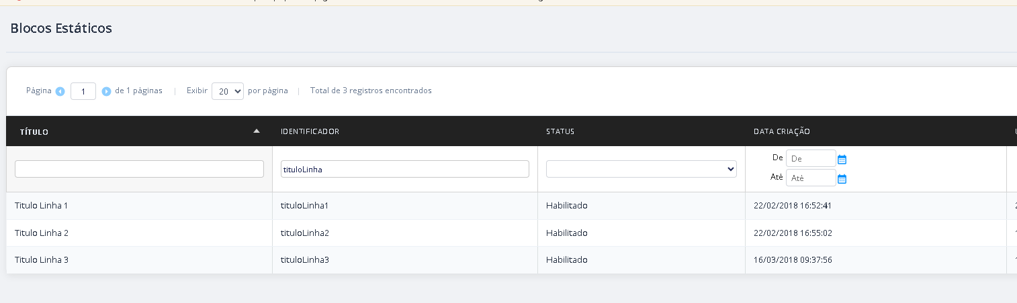The image size is (1017, 303).
Task: Click date 22/02/2018 16:52:41
Action: click(793, 205)
